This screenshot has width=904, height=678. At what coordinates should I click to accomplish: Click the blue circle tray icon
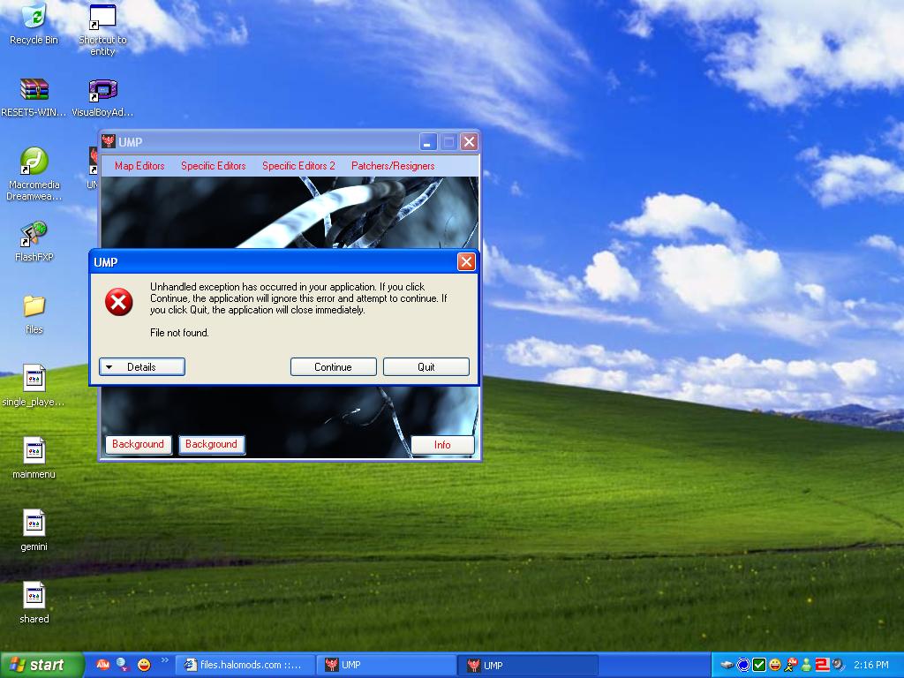point(743,666)
